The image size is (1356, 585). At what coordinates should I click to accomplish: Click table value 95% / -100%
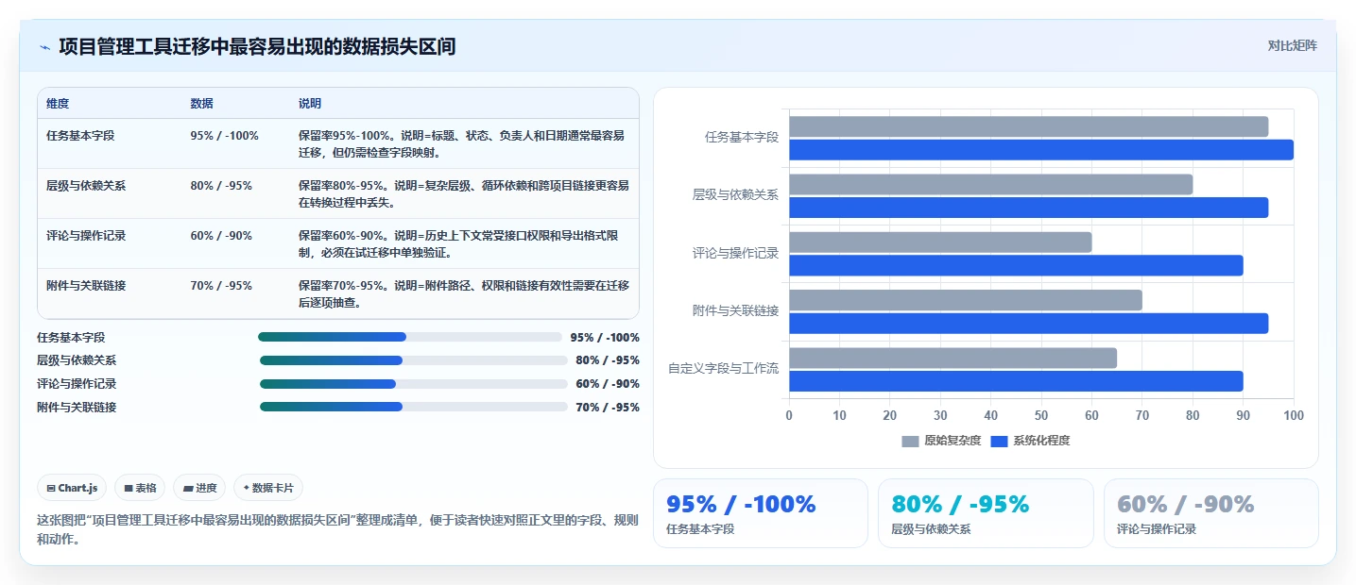[x=224, y=136]
